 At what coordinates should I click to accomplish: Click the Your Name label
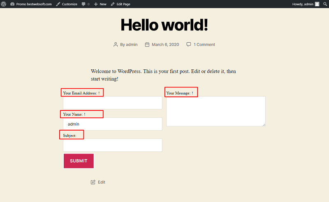pos(74,114)
